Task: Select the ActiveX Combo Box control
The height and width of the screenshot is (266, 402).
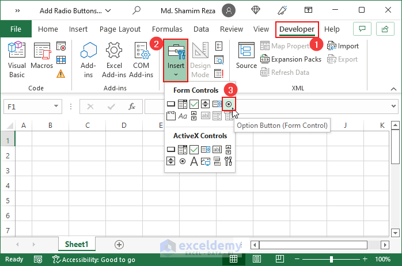Action: point(183,149)
